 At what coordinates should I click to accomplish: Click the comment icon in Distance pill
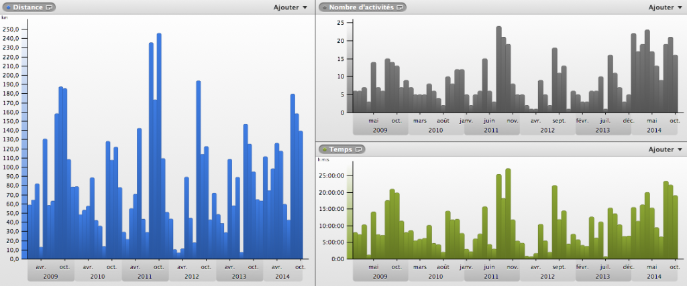(x=50, y=7)
